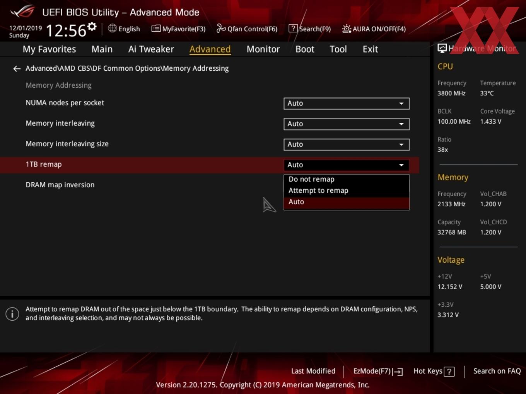Open MyFavorite(F3) list
Viewport: 526px width, 394px height.
pos(178,29)
